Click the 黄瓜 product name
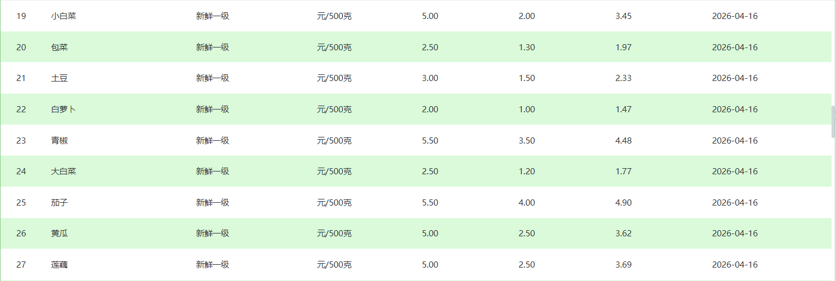The height and width of the screenshot is (281, 836). point(59,234)
